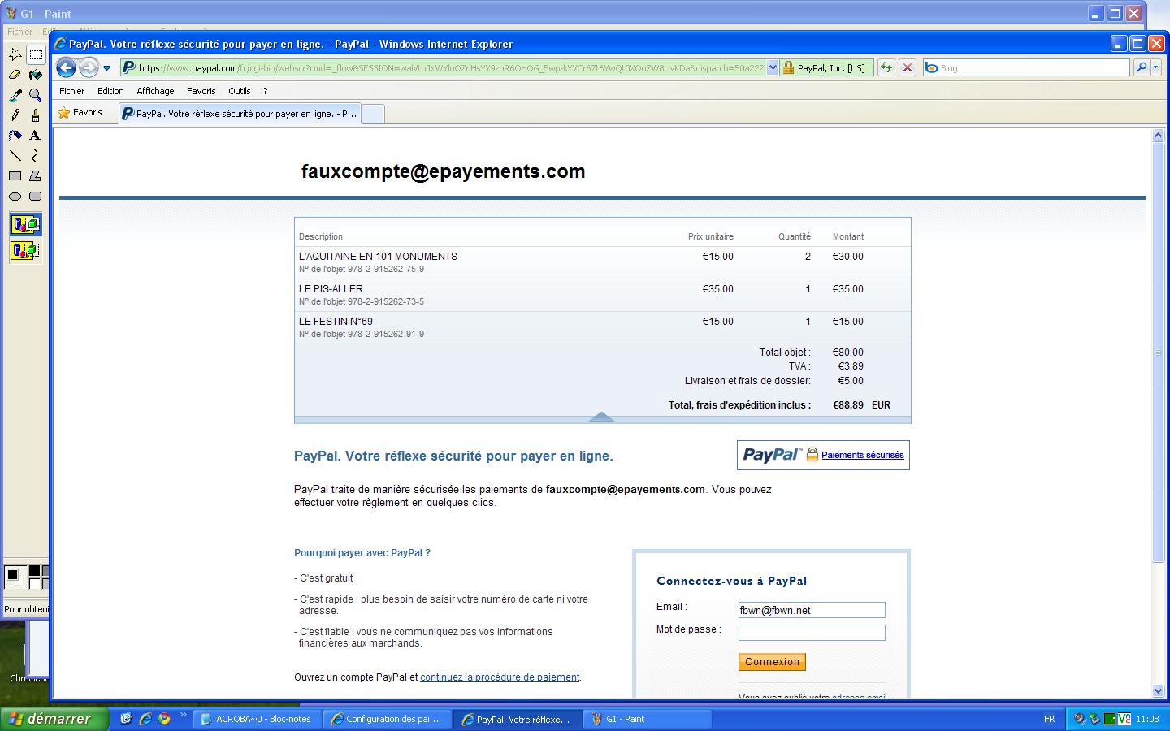Activate the Magnifier tool in Paint
Viewport: 1170px width, 731px height.
pyautogui.click(x=36, y=95)
